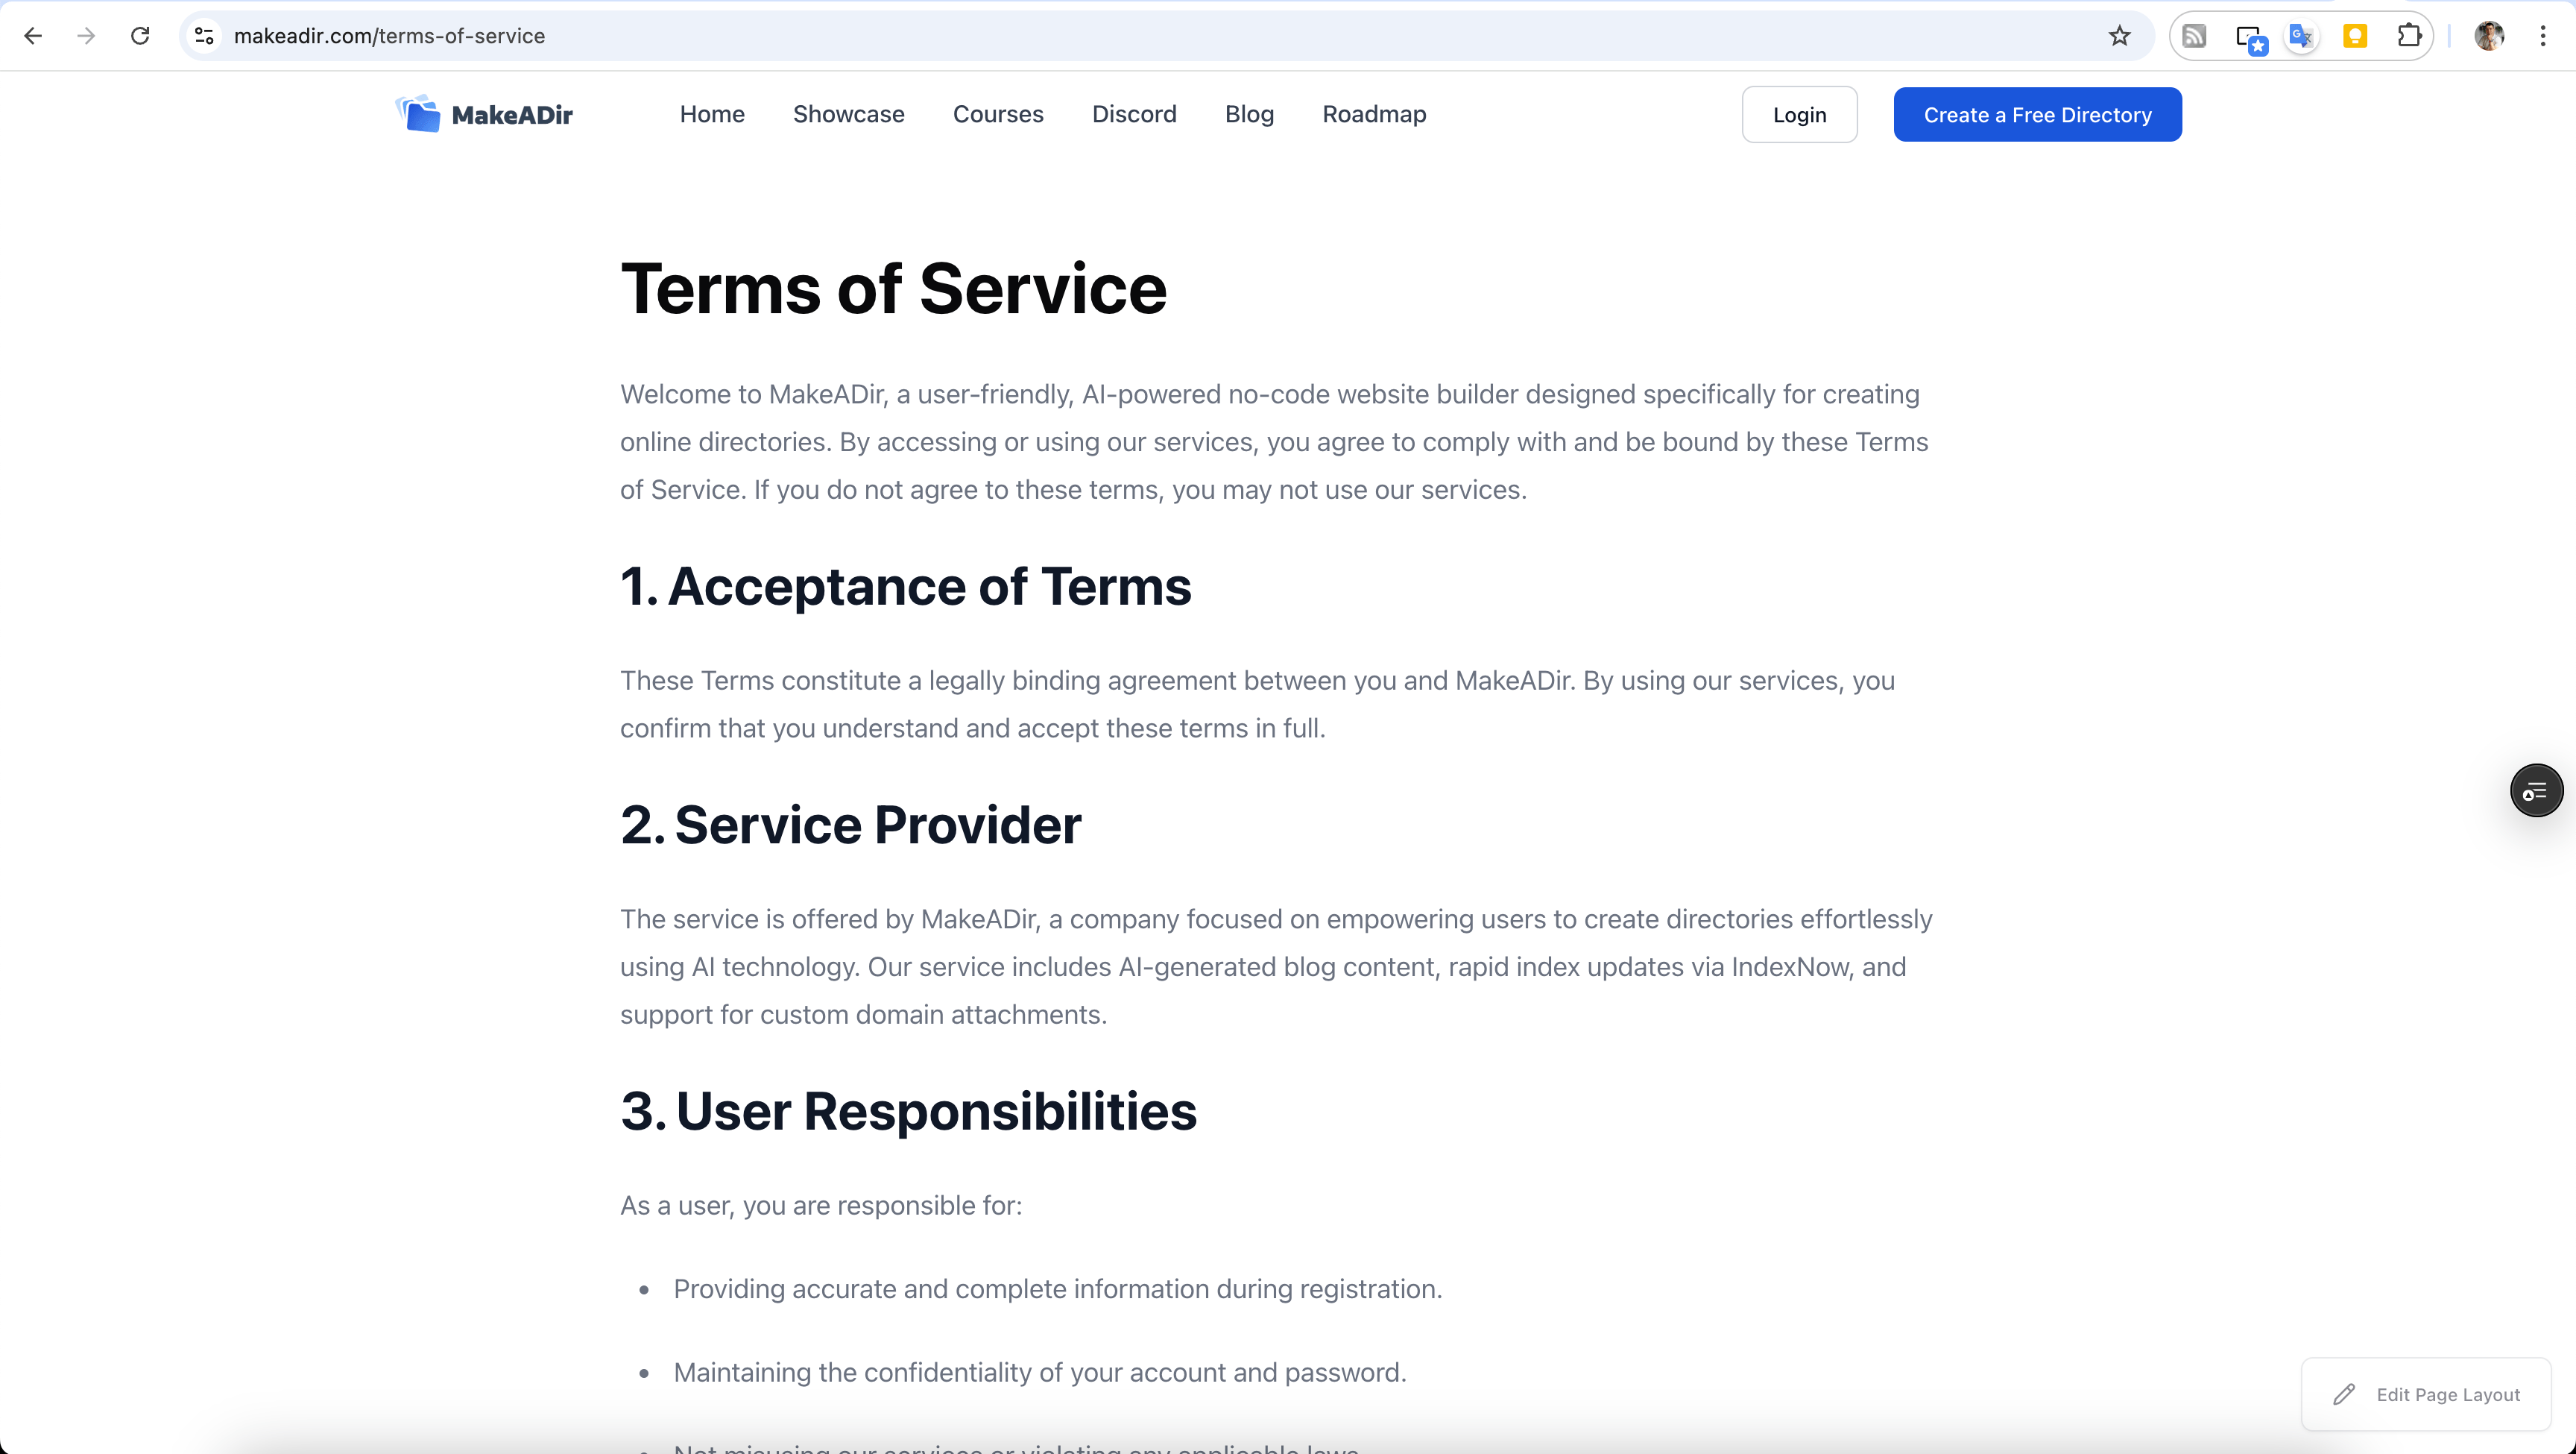Go to the Showcase page
This screenshot has height=1454, width=2576.
click(x=848, y=114)
